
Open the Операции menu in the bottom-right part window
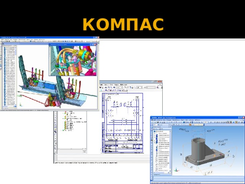click(x=169, y=120)
